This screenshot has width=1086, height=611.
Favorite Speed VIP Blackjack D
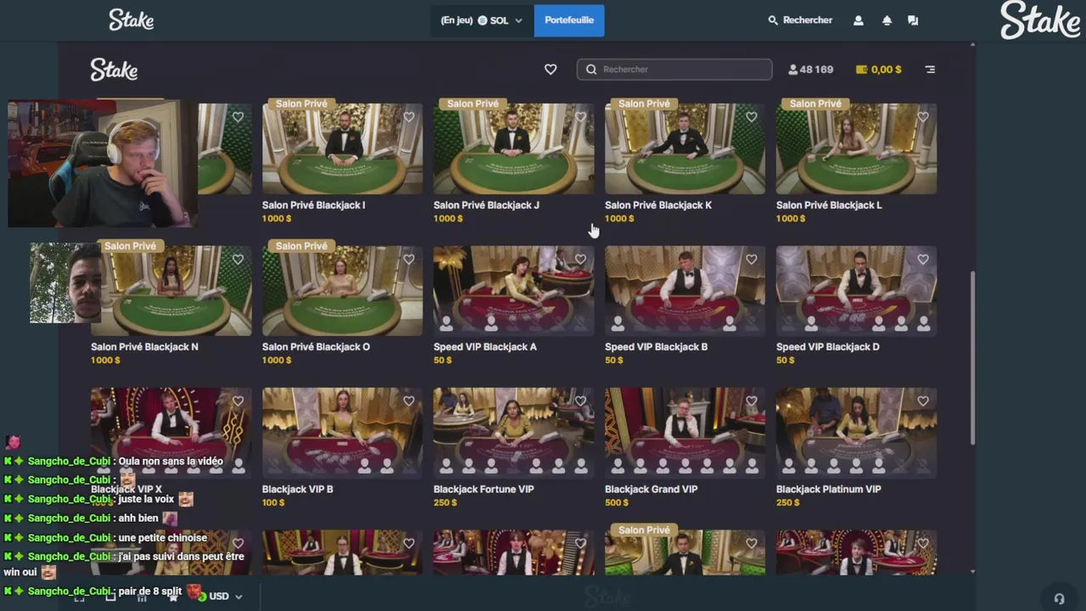click(x=923, y=260)
